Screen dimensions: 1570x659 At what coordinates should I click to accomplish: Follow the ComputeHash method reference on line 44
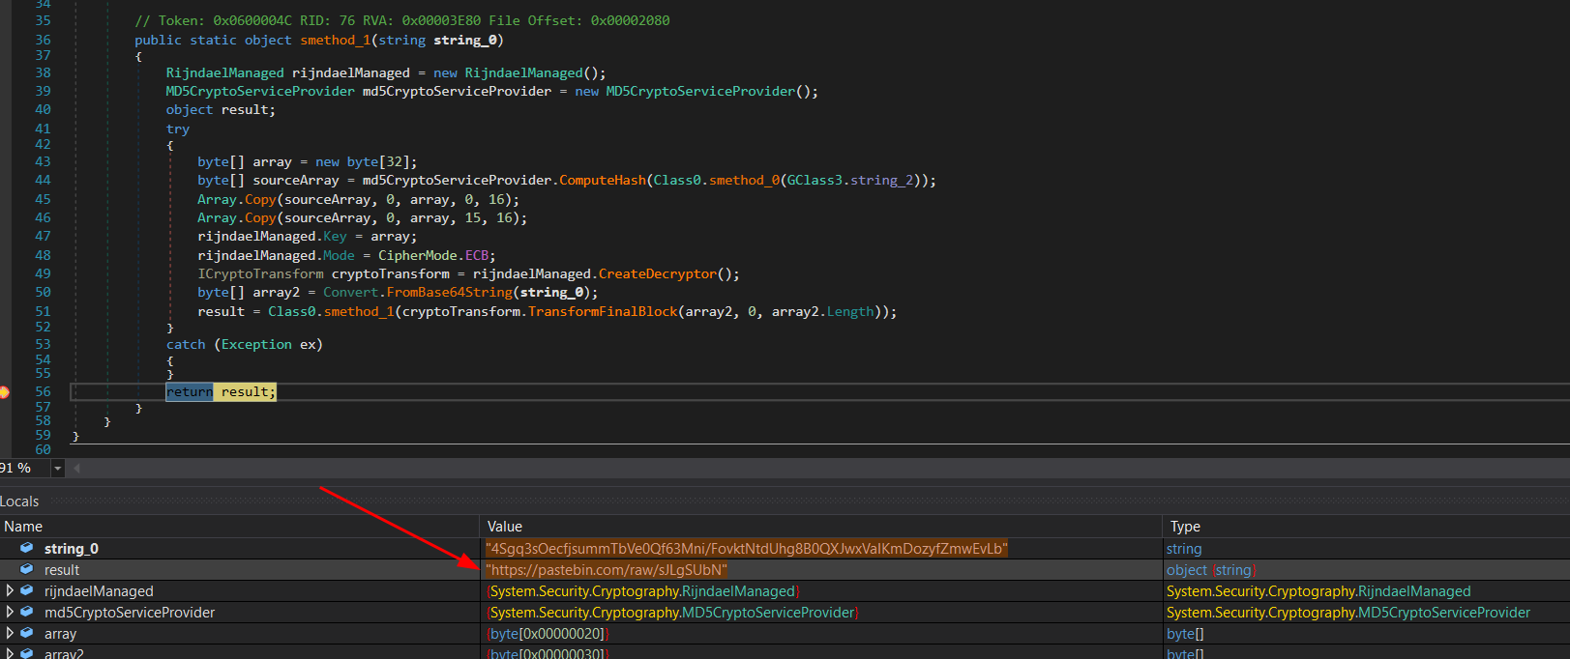point(602,181)
